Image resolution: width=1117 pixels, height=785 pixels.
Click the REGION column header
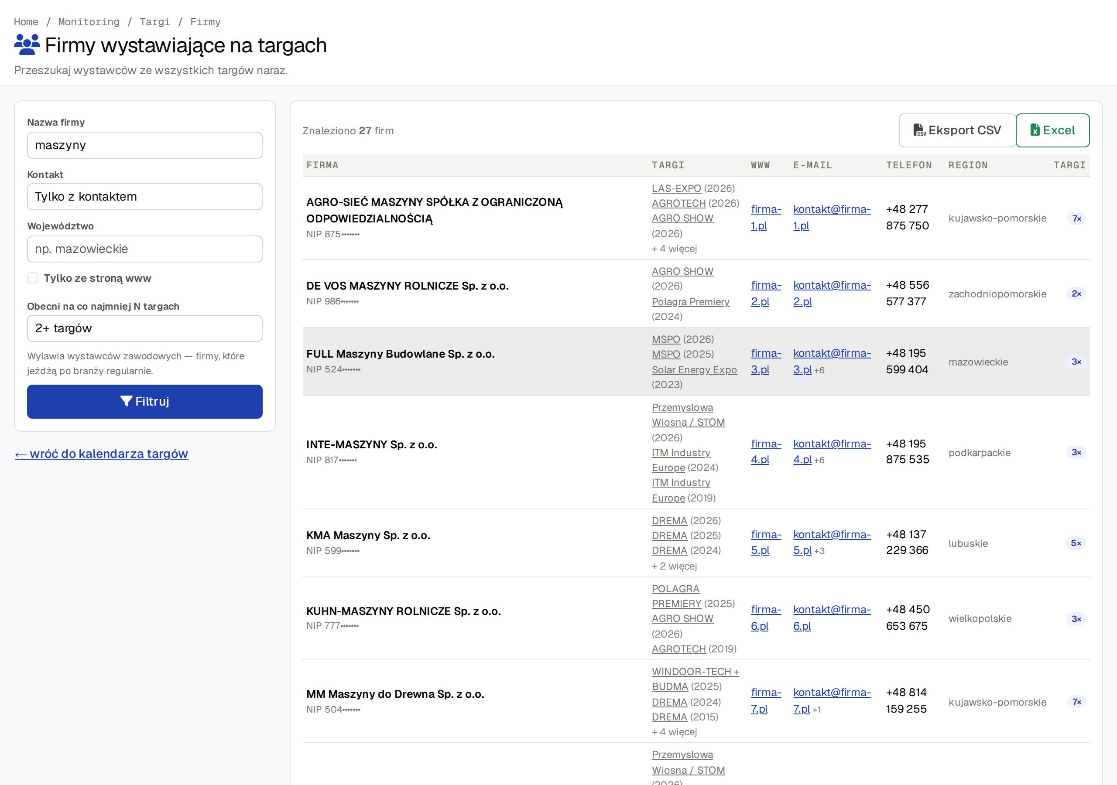pos(968,165)
